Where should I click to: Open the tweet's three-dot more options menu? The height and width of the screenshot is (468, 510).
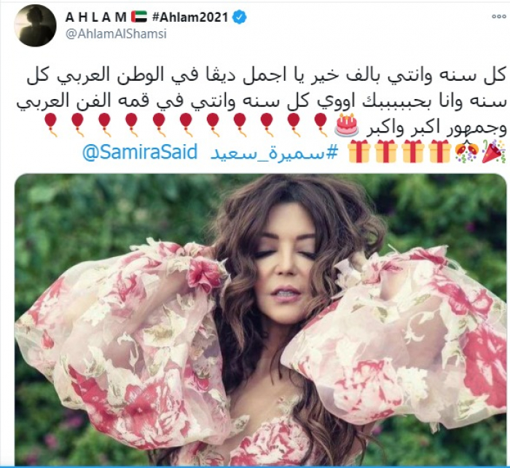click(x=498, y=17)
